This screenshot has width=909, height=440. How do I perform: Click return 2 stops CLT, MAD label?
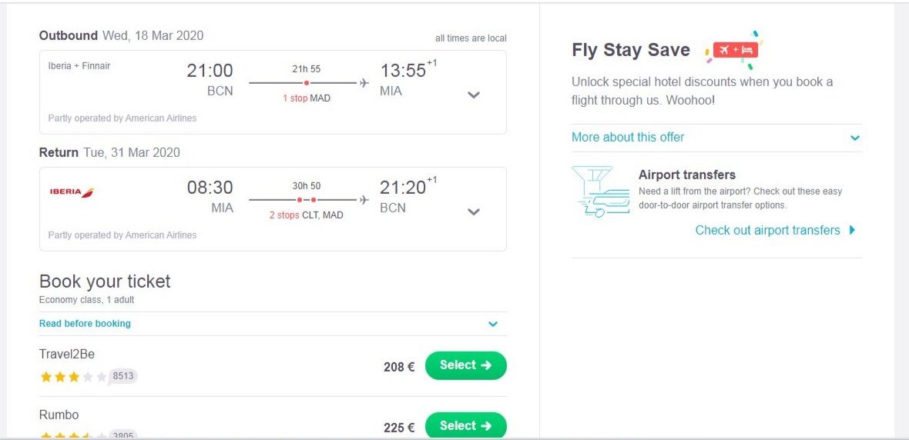[306, 215]
